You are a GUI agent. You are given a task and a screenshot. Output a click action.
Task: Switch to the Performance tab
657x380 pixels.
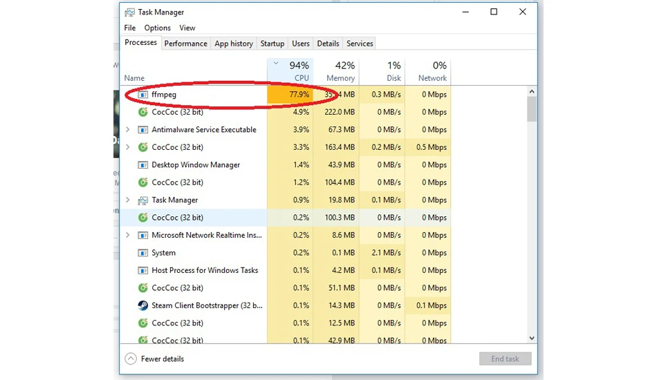coord(185,44)
